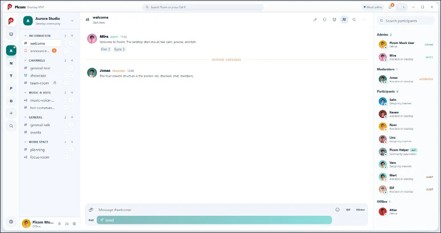Collapse the CHANNELS category

coord(25,60)
